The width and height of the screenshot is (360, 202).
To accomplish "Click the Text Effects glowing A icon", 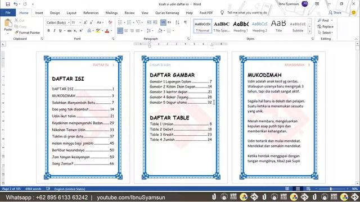I will pyautogui.click(x=89, y=31).
